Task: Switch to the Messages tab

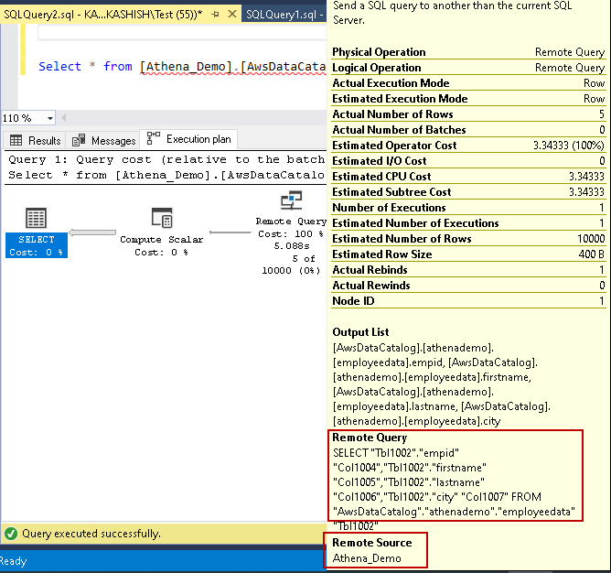Action: click(103, 140)
